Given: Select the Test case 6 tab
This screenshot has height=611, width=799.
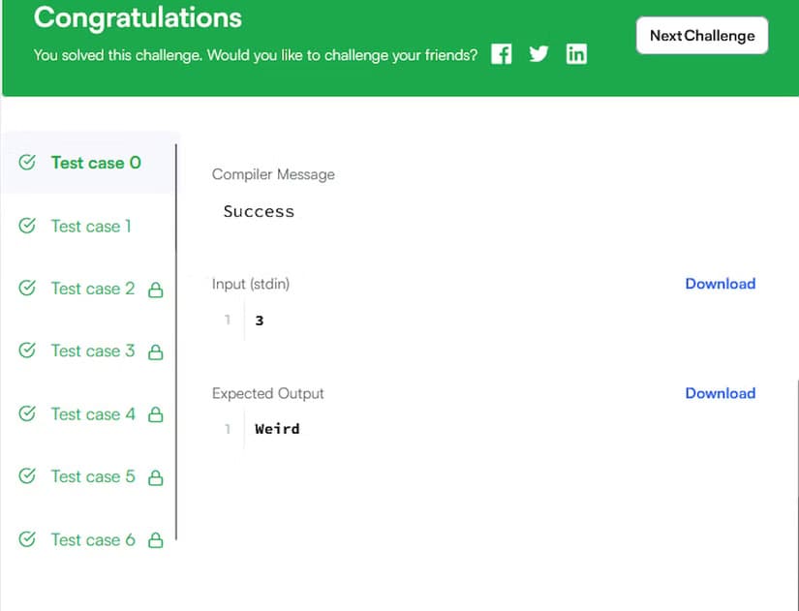Looking at the screenshot, I should (92, 539).
